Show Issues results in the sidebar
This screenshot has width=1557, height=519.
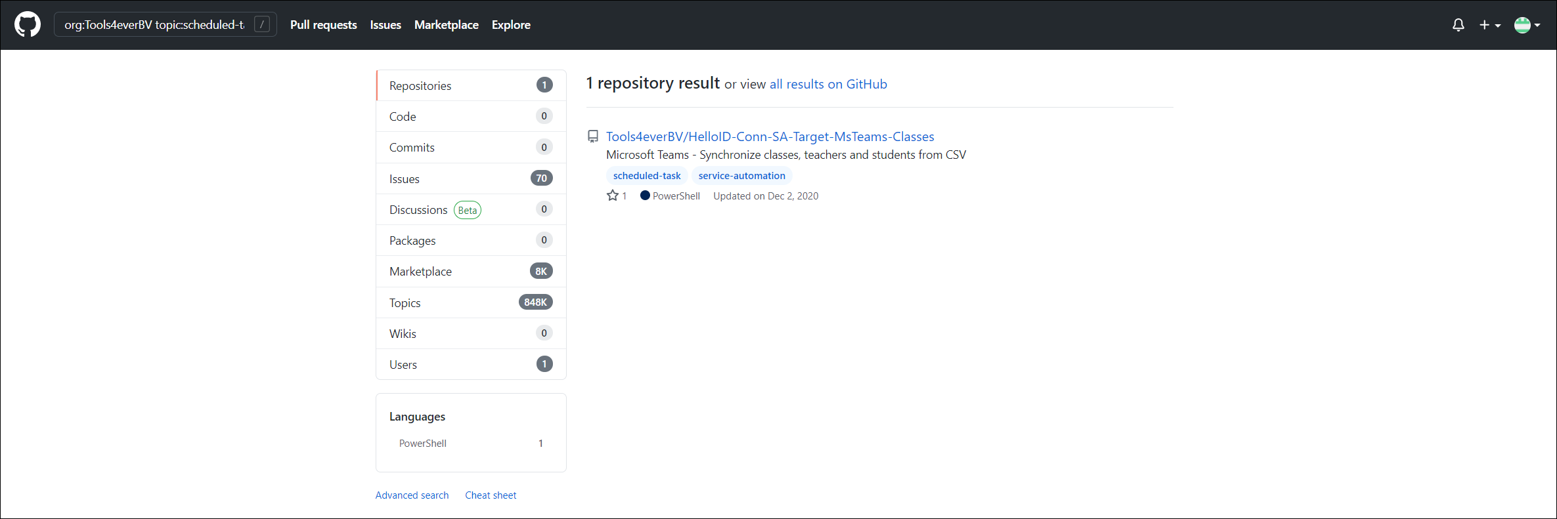[471, 178]
